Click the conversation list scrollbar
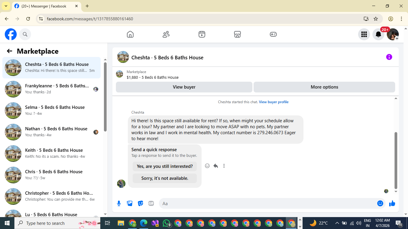 coord(105,97)
